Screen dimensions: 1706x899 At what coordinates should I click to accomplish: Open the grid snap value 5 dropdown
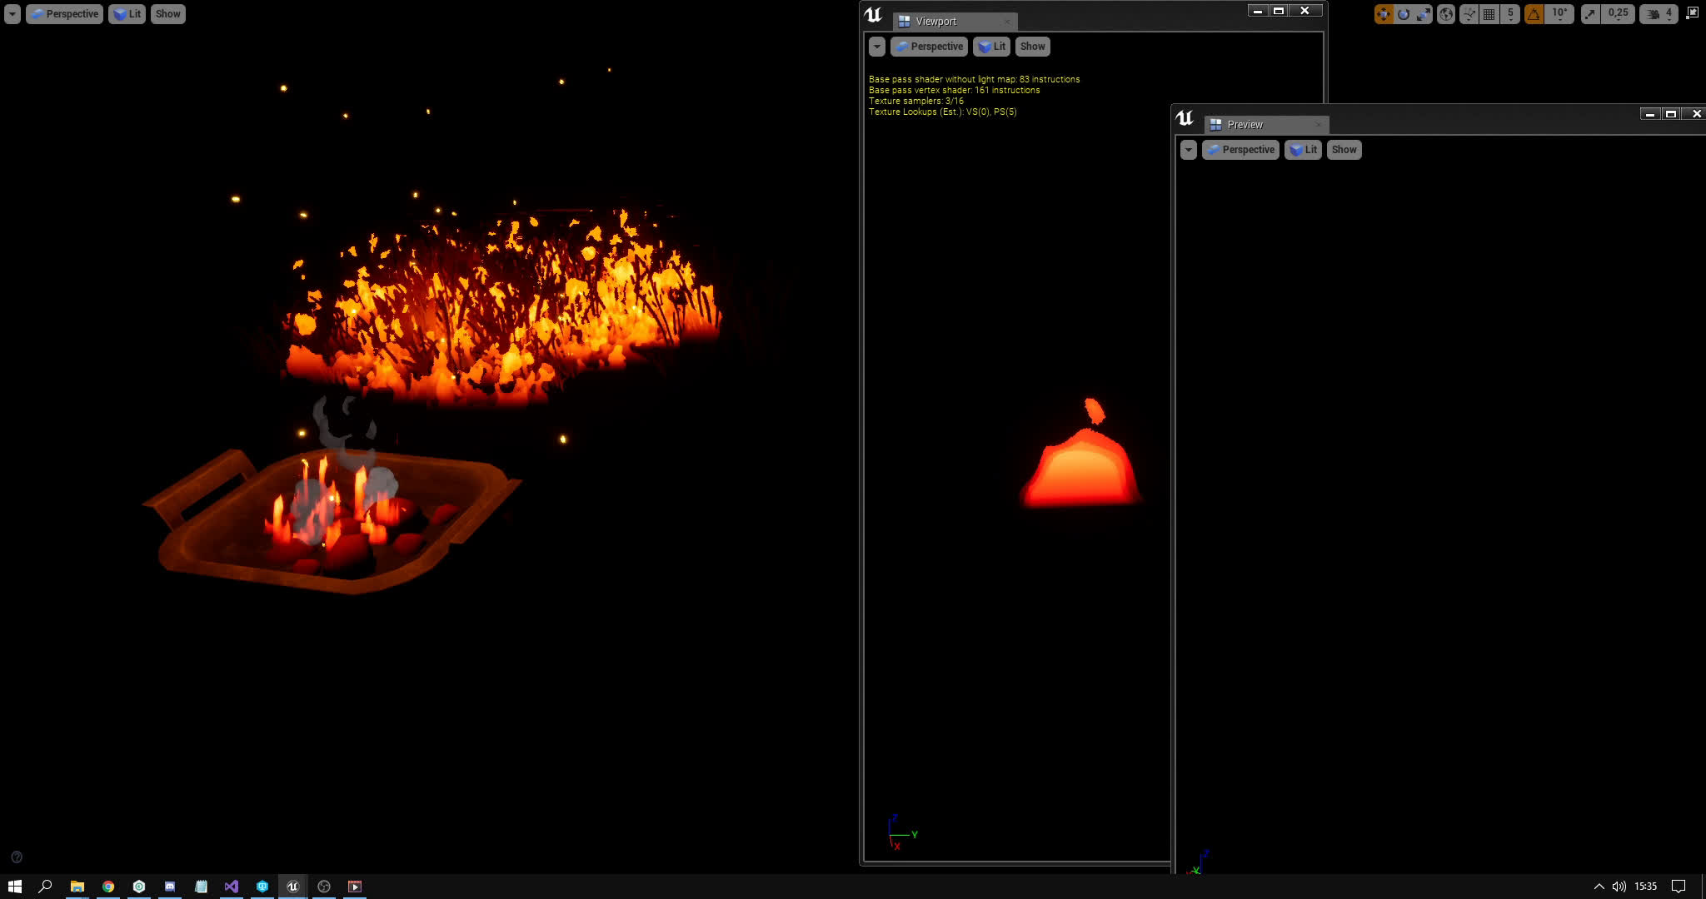tap(1510, 13)
